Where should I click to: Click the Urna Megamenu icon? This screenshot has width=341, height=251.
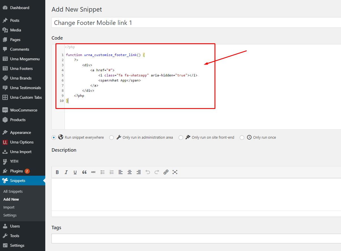point(5,59)
